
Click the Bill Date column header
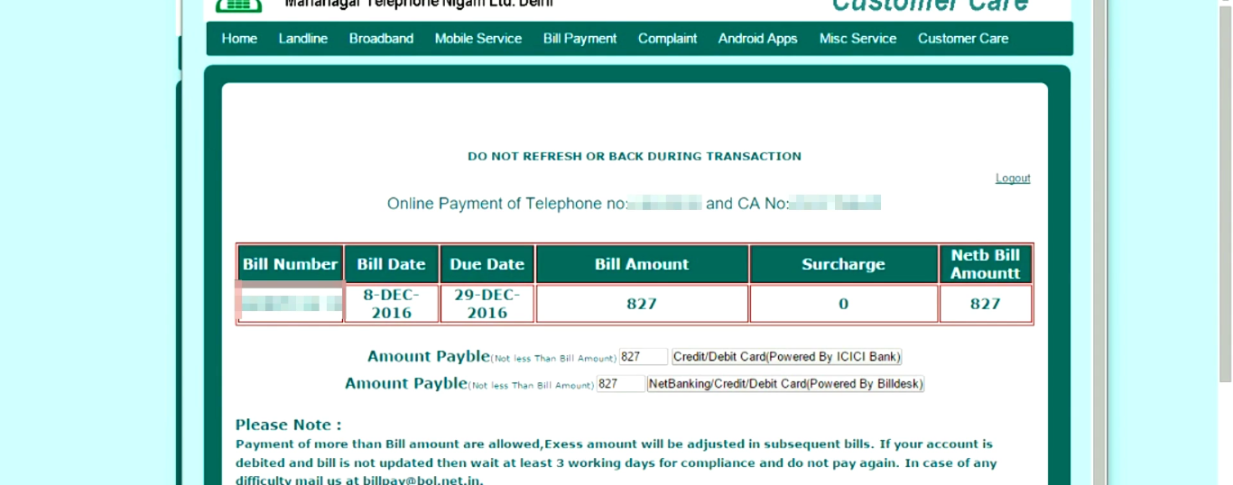coord(392,264)
